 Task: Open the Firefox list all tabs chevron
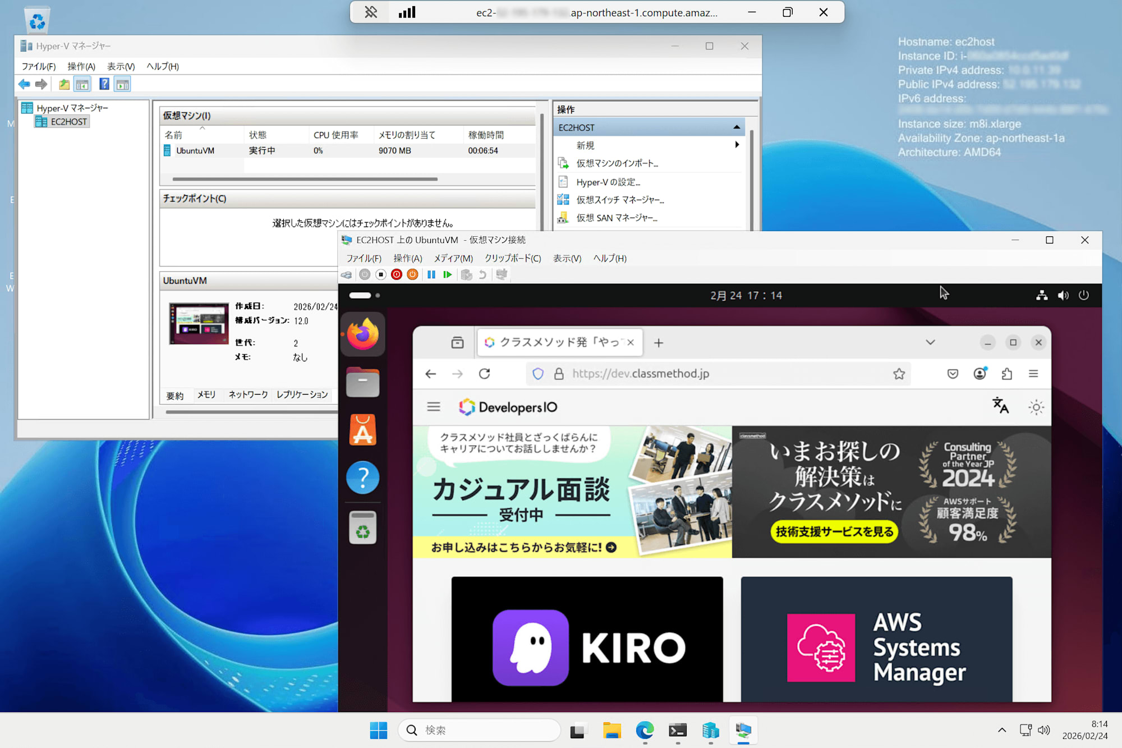[x=930, y=342]
